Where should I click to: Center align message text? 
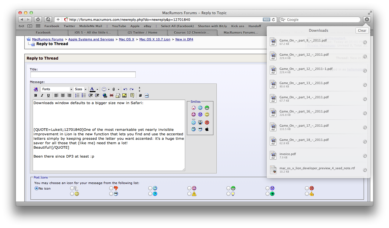(x=63, y=95)
